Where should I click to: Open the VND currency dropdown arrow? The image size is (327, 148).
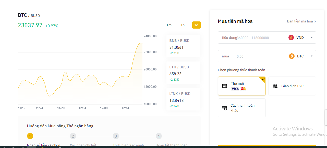point(311,38)
